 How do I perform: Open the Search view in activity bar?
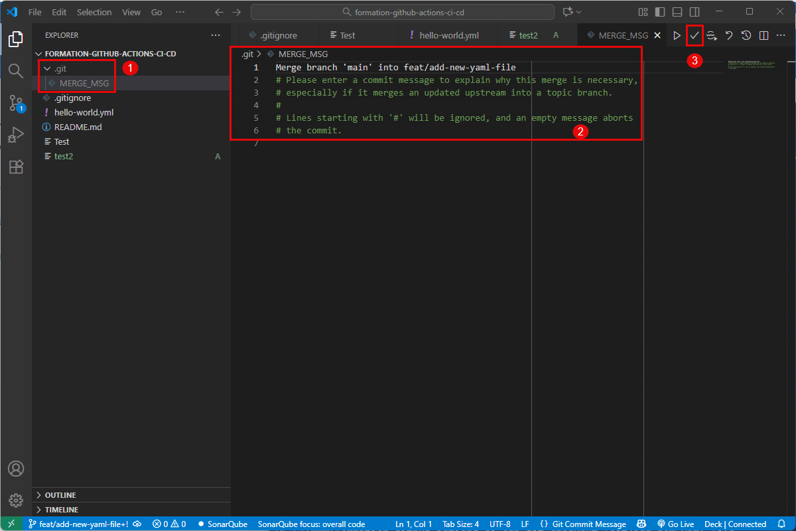(16, 70)
